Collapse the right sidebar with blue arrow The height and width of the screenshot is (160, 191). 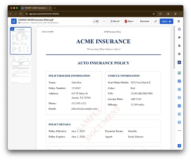click(x=179, y=146)
